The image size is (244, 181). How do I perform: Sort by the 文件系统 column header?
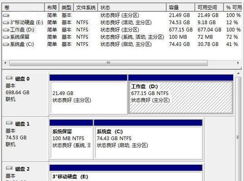86,7
